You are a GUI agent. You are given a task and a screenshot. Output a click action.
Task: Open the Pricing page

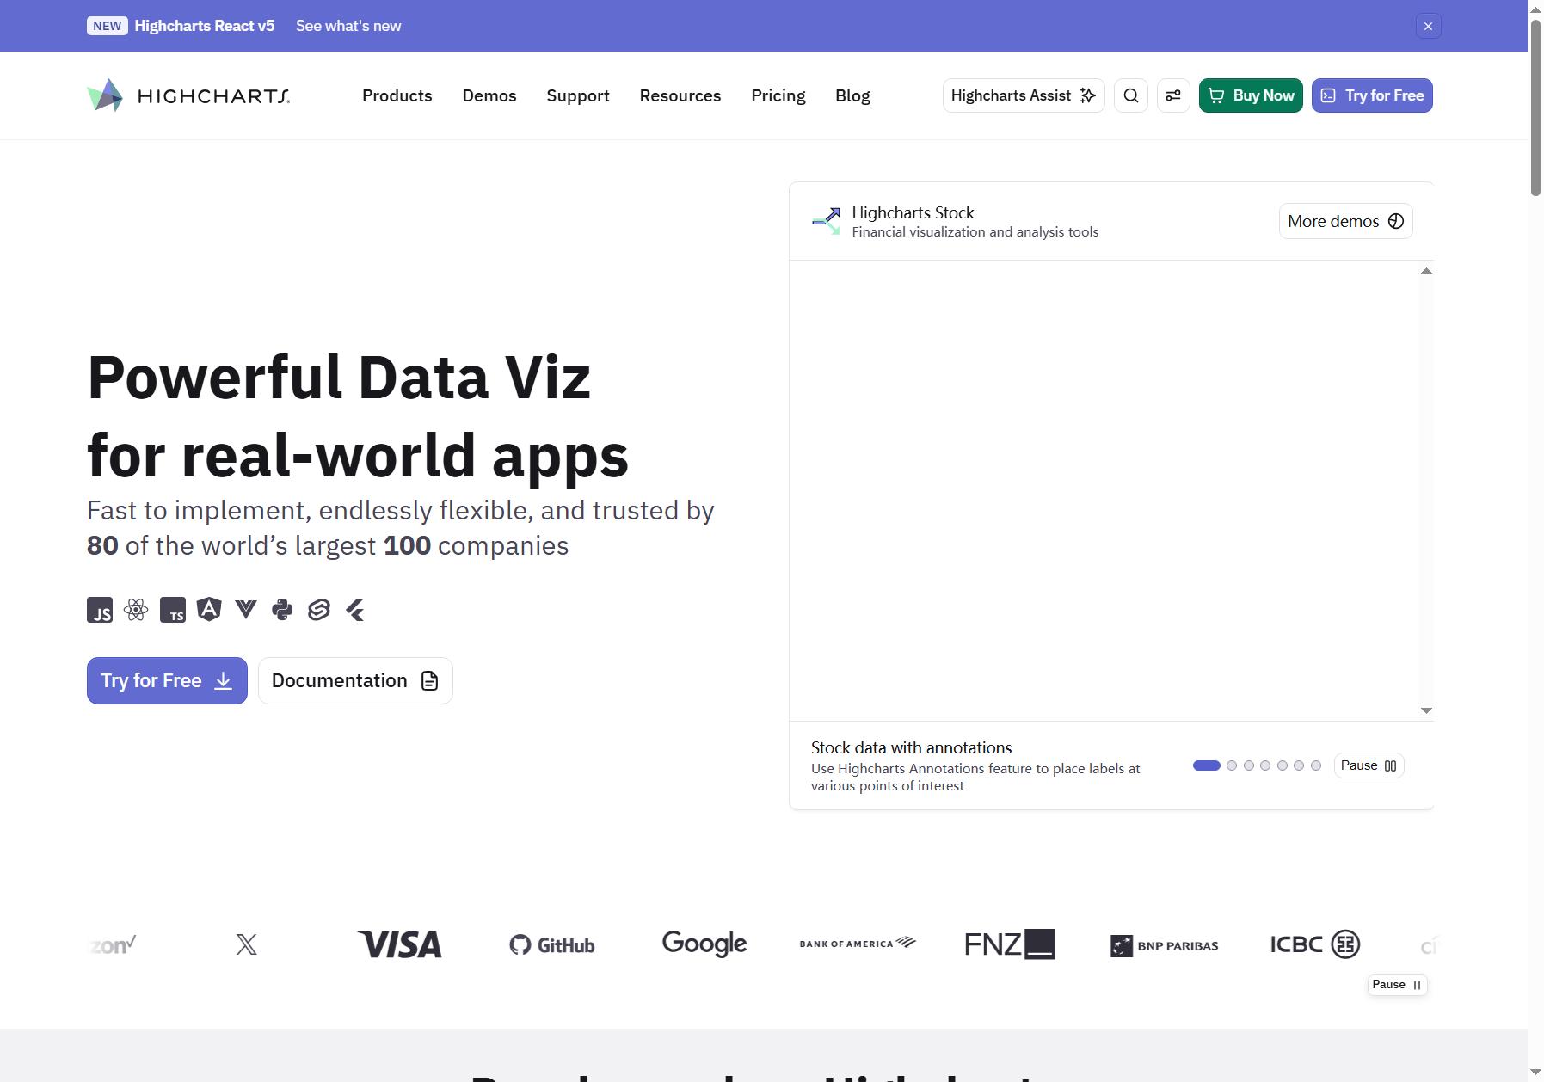[x=778, y=95]
